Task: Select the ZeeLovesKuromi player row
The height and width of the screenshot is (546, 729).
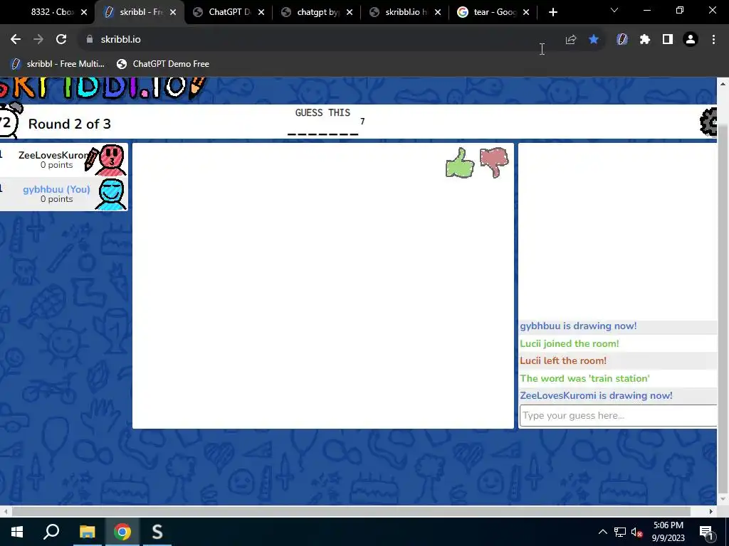Action: (x=63, y=160)
